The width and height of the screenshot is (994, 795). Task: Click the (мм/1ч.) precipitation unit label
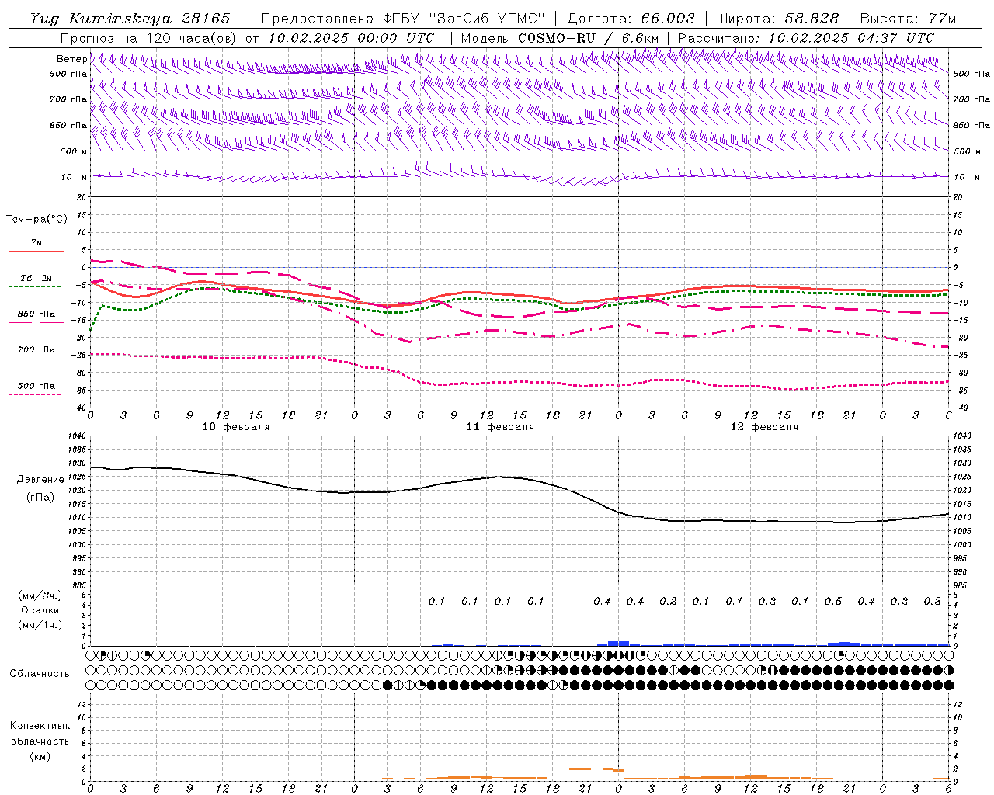[x=40, y=625]
